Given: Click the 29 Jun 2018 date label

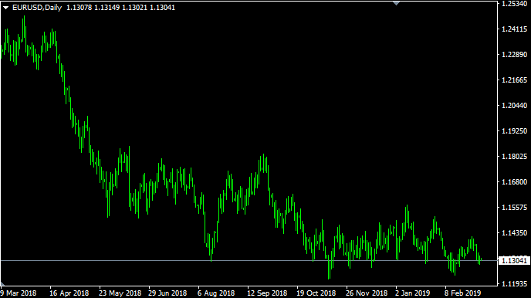Looking at the screenshot, I should point(167,293).
